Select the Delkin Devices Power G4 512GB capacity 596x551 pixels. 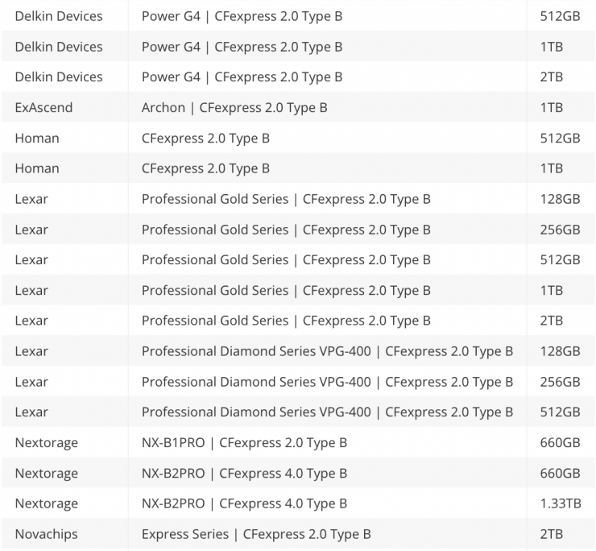[560, 15]
